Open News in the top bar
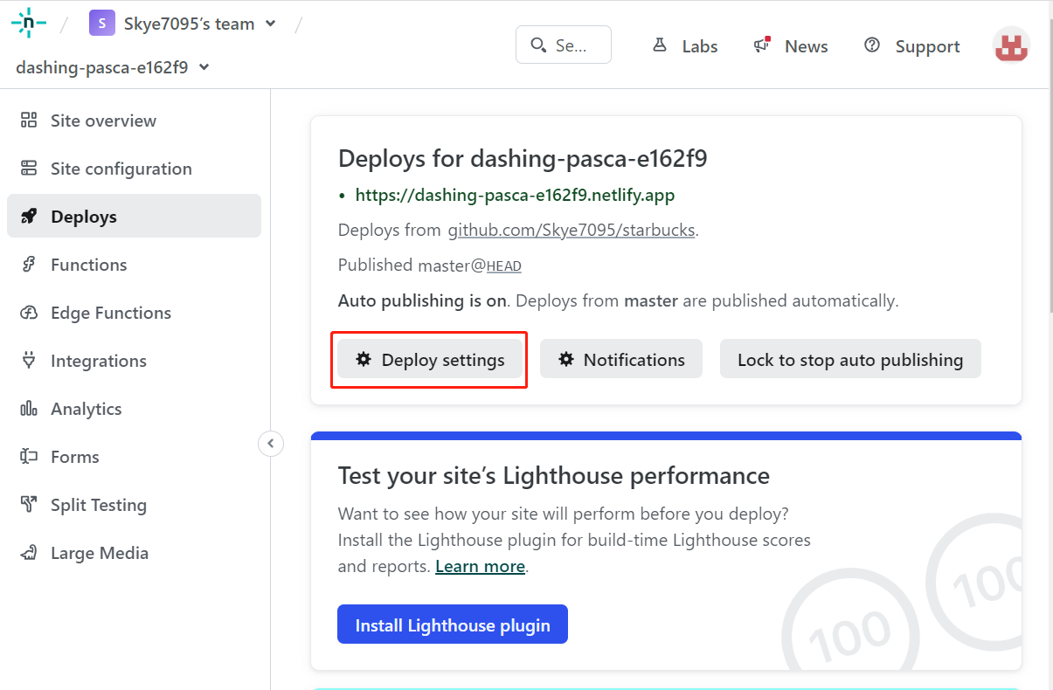The image size is (1053, 690). click(791, 46)
